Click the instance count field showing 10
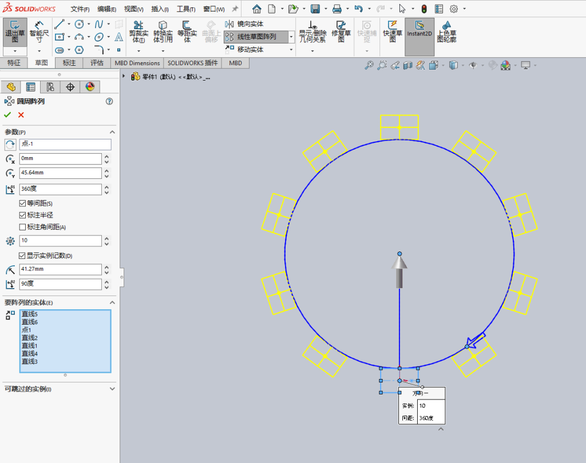Viewport: 586px width, 463px height. 60,241
